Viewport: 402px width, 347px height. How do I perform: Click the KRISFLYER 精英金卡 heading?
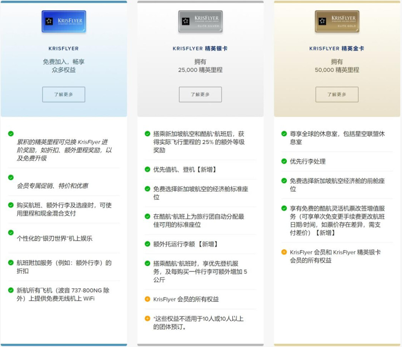[337, 49]
